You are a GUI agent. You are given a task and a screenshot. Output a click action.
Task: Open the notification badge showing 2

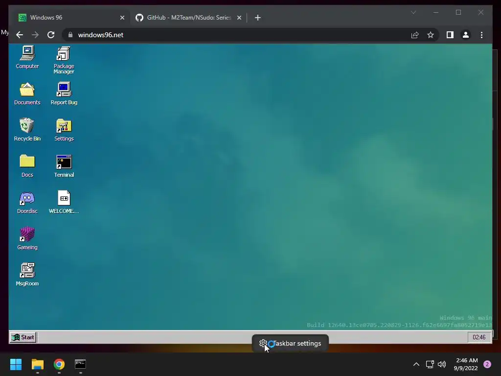tap(487, 364)
